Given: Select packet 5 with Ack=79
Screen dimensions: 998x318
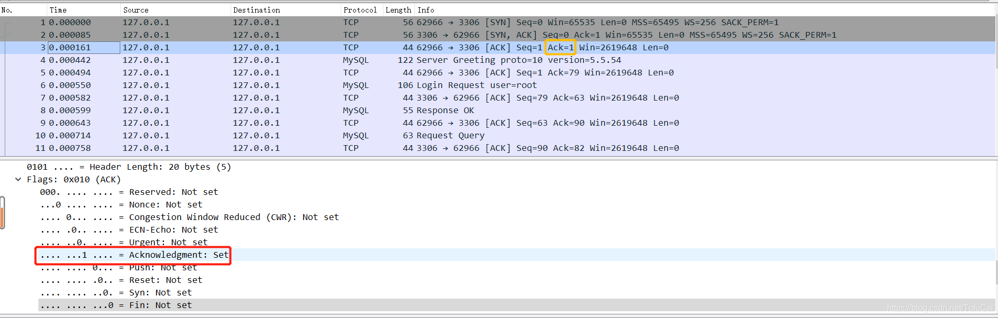Looking at the screenshot, I should [x=498, y=73].
